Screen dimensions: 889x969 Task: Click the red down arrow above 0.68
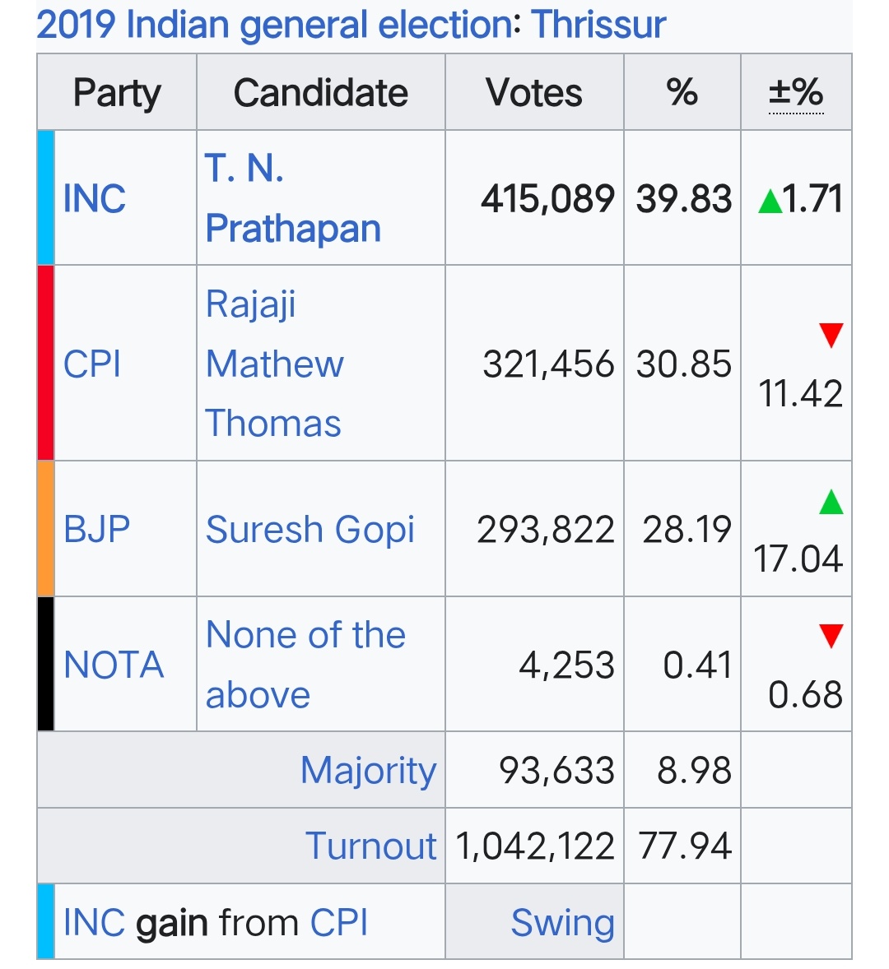click(x=831, y=636)
